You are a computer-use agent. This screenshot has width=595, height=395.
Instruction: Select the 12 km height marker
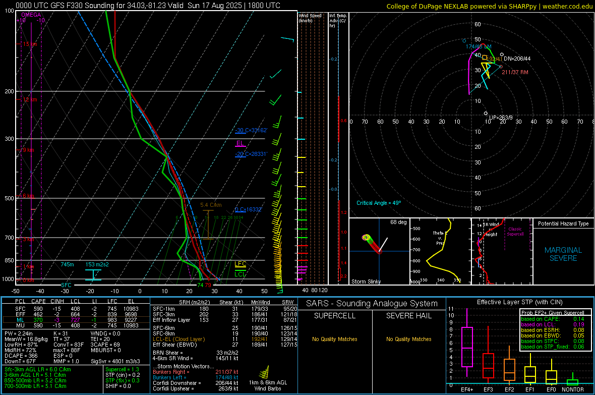30,99
